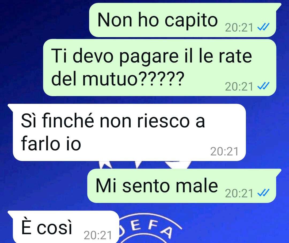Tap the 'Non ho capito' message bubble
The height and width of the screenshot is (243, 289).
coord(182,20)
